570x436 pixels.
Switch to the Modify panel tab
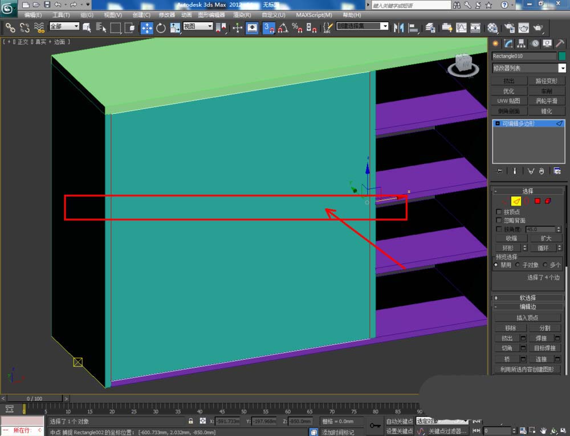click(x=508, y=44)
